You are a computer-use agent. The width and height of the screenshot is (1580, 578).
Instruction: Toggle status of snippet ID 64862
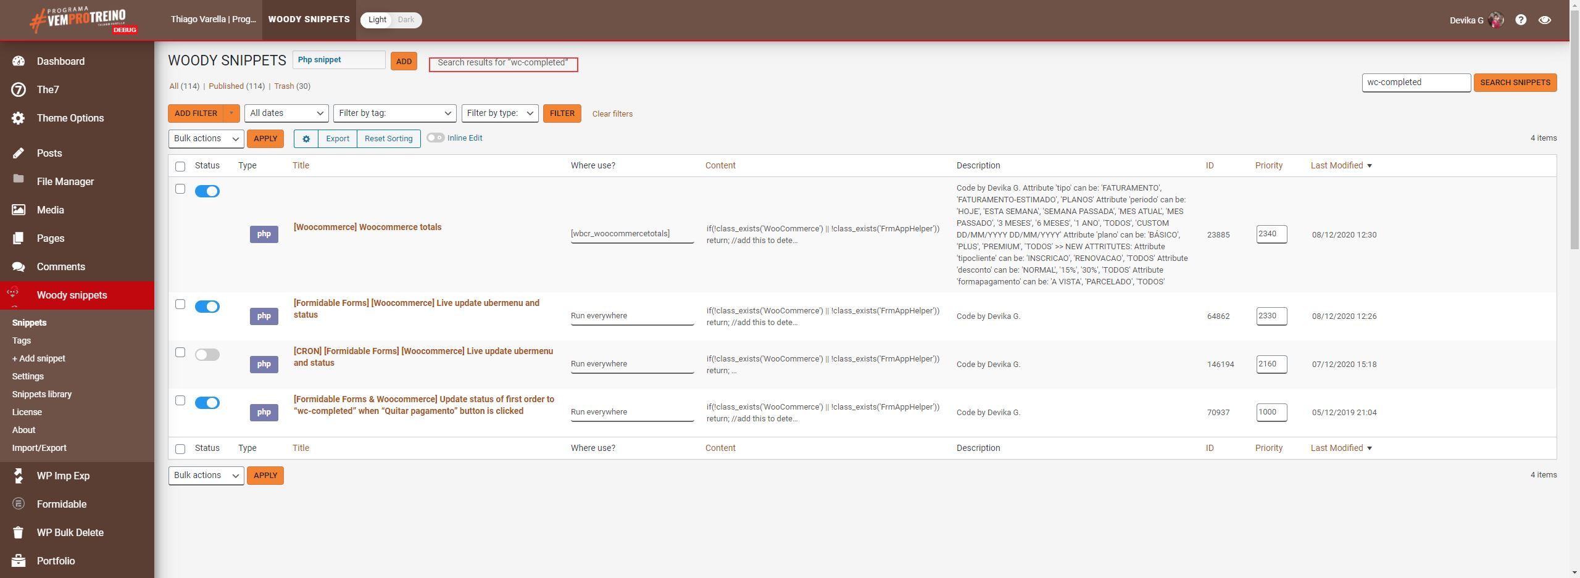tap(207, 307)
